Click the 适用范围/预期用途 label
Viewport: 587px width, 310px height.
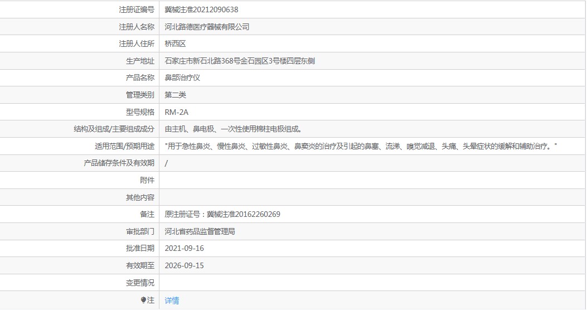tap(125, 147)
